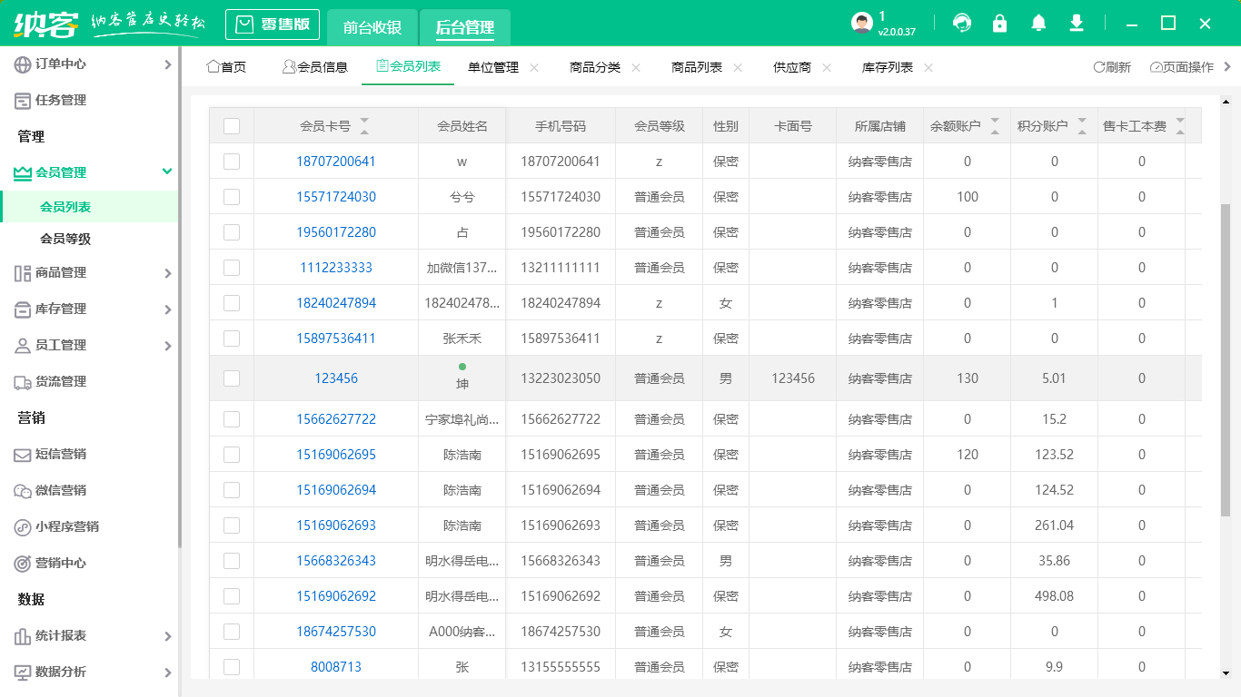Open the 商品分类 tab

[595, 66]
